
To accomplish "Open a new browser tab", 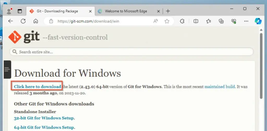I will (x=168, y=11).
